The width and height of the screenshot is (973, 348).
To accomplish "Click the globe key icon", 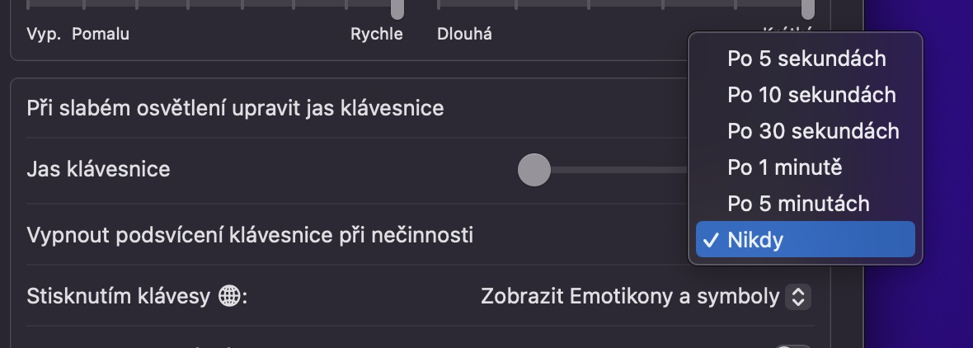I will pos(228,296).
